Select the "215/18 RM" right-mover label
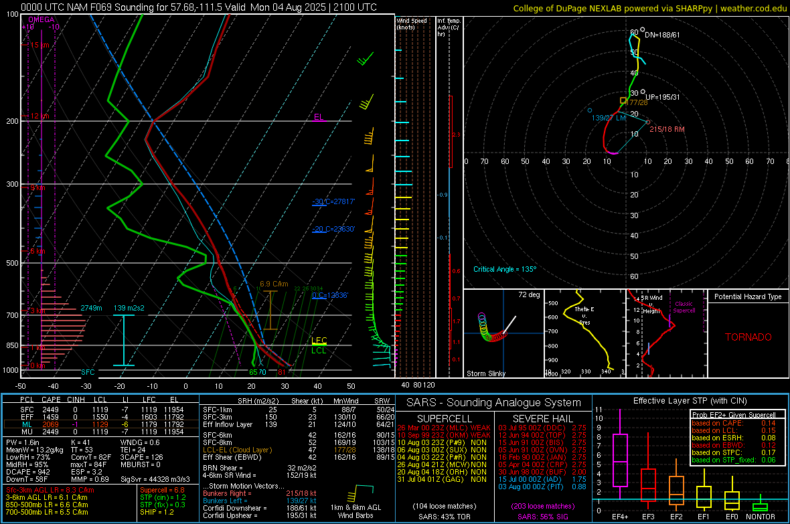Screen dimensions: 790x524 (667, 129)
